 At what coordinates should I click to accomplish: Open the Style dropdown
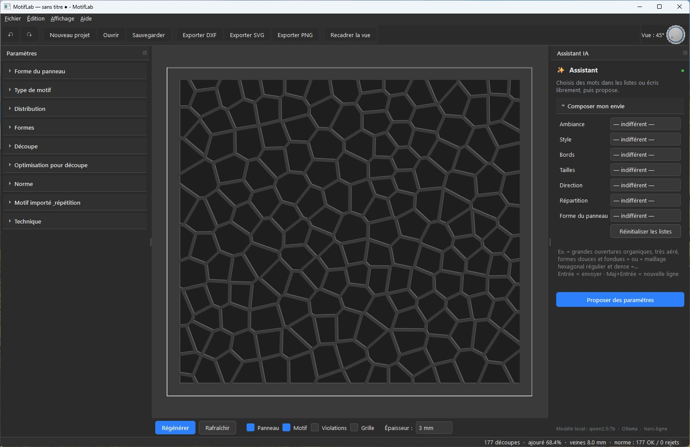(x=645, y=139)
